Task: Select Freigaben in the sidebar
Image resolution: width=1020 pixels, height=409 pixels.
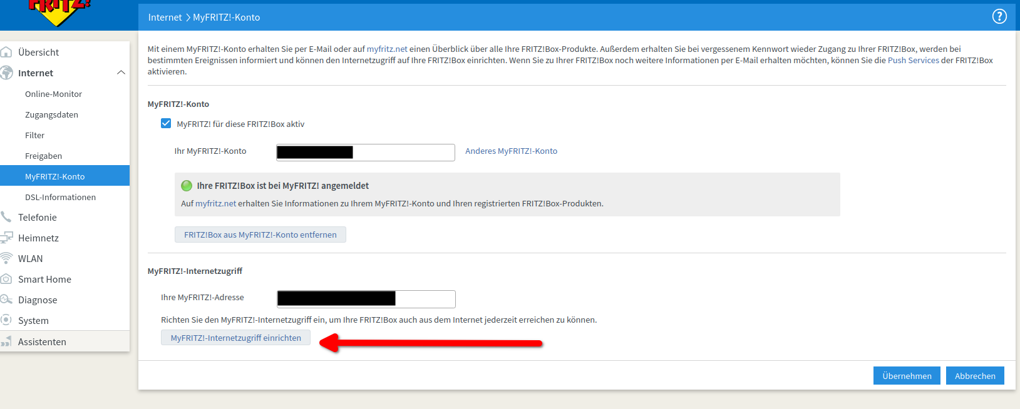Action: point(43,156)
